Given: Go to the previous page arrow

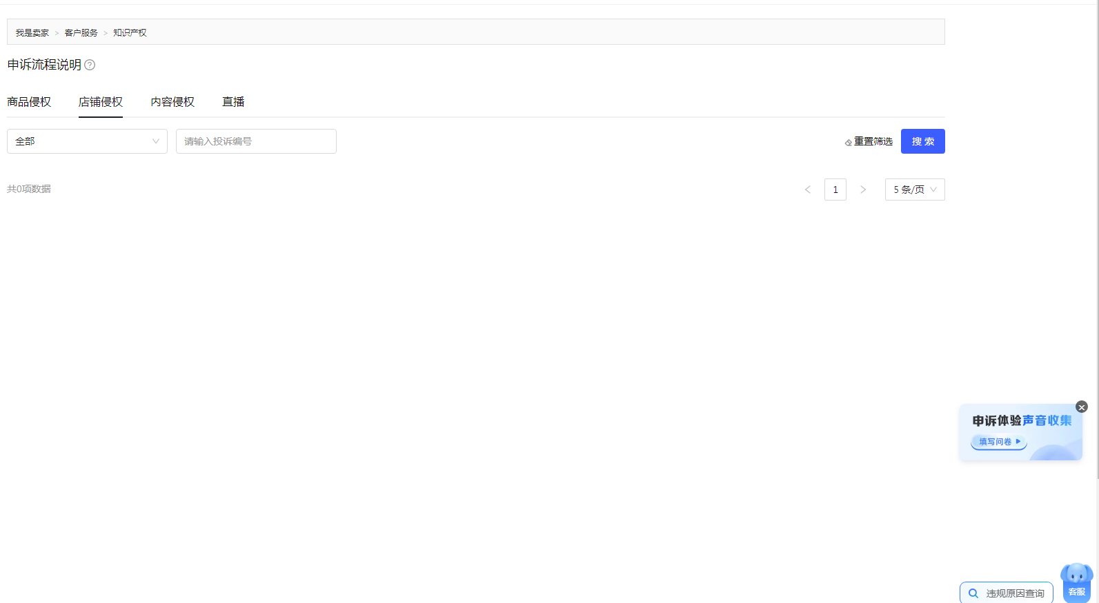Looking at the screenshot, I should tap(808, 190).
